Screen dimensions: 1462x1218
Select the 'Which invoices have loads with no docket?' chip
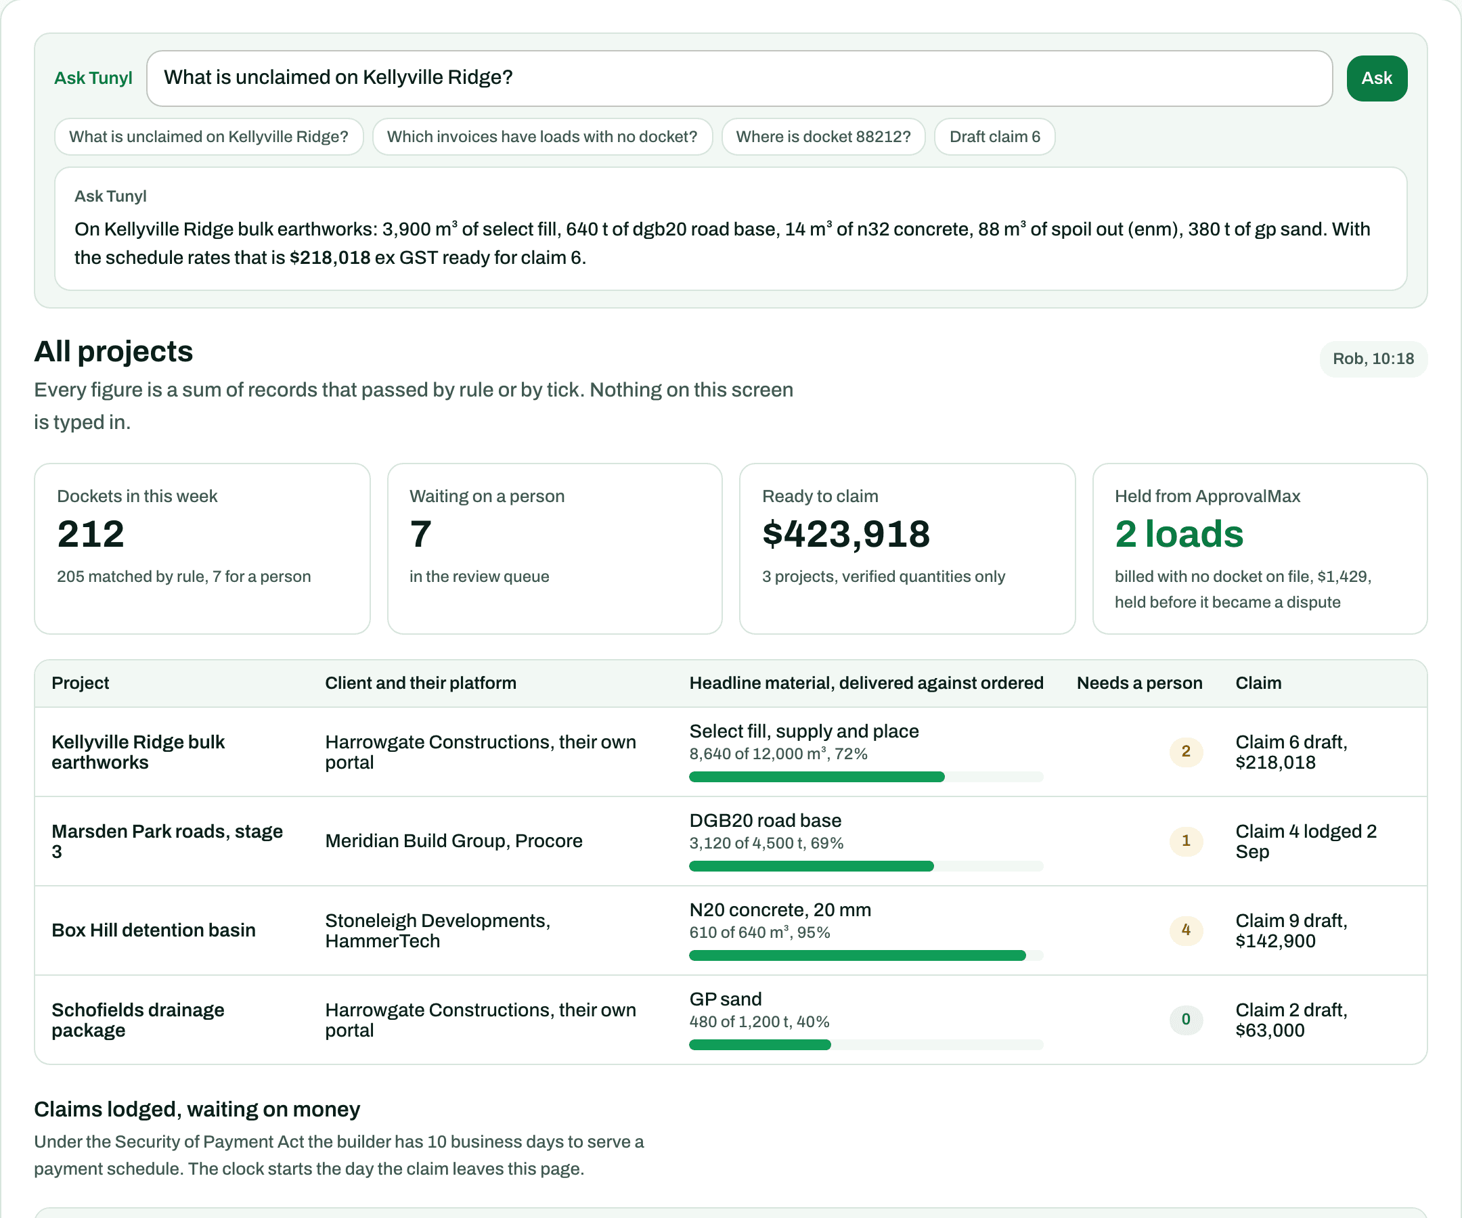tap(542, 137)
